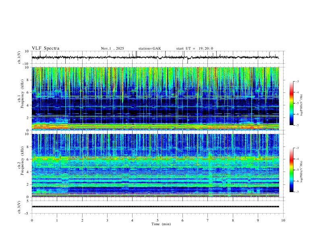Image resolution: width=319 pixels, height=247 pixels.
Task: Click time axis tick label "7"
Action: tap(208, 220)
